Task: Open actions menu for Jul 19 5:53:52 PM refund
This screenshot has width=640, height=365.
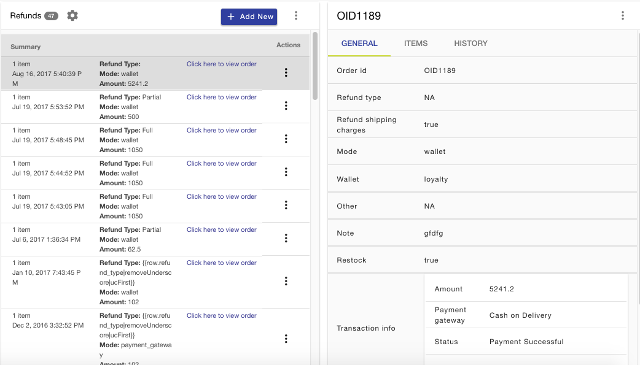Action: 286,106
